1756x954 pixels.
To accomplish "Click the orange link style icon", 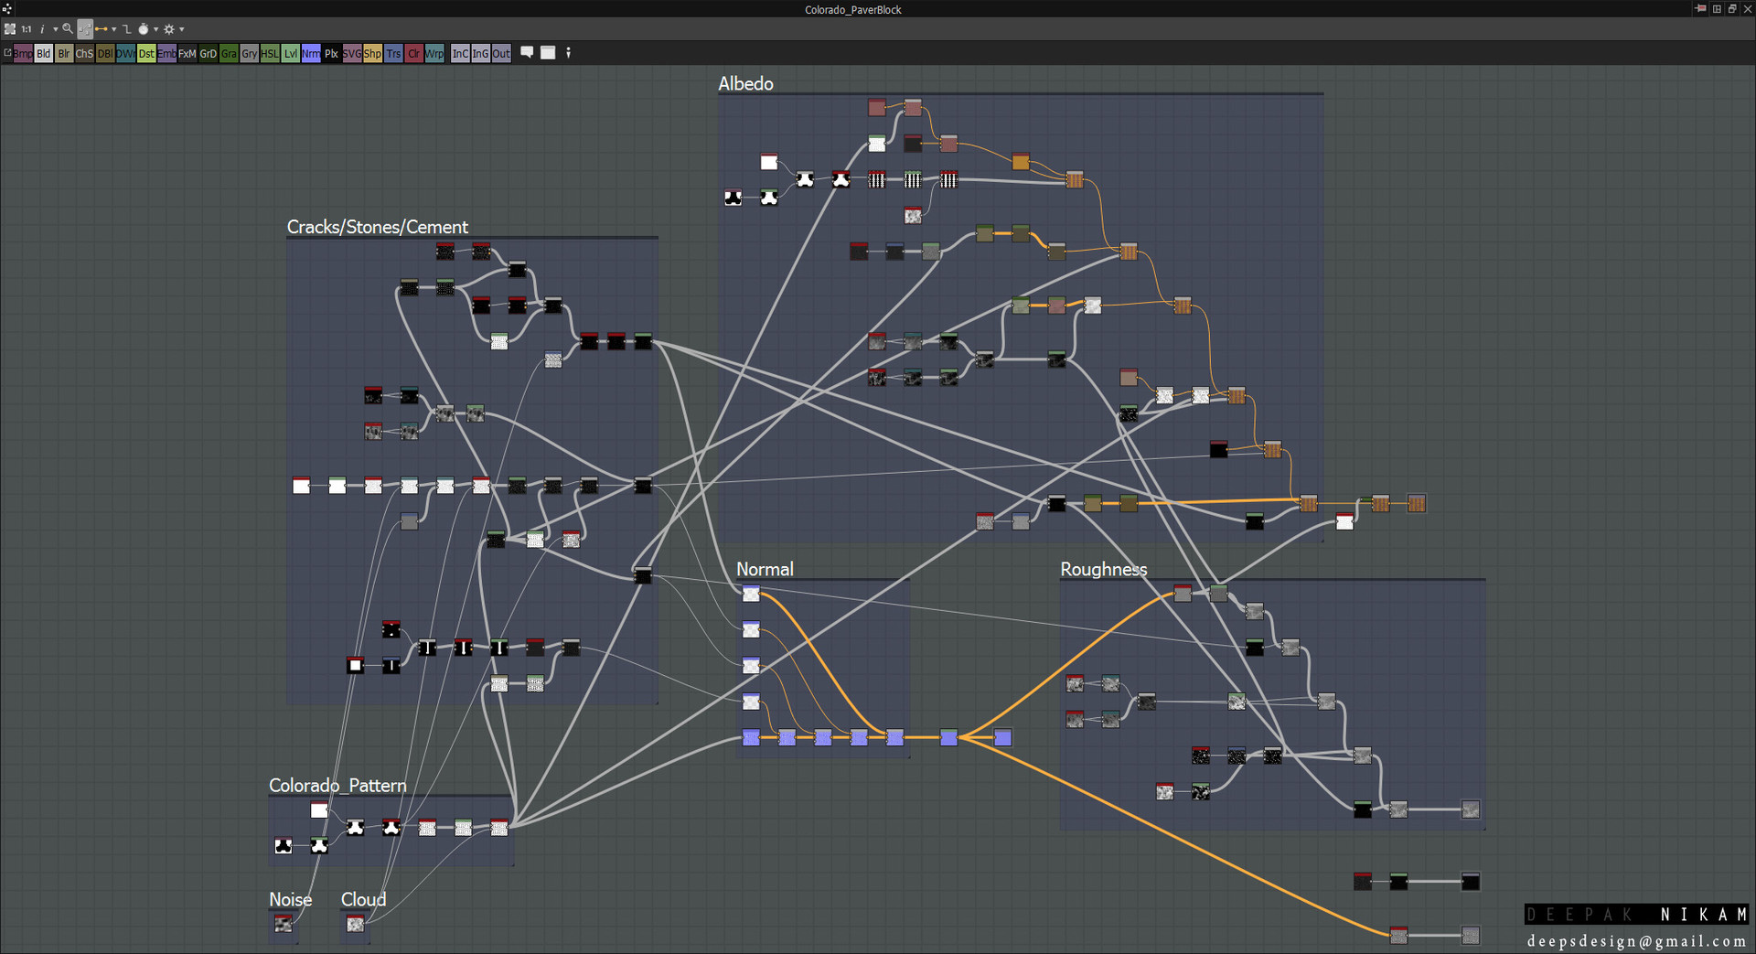I will (x=102, y=29).
